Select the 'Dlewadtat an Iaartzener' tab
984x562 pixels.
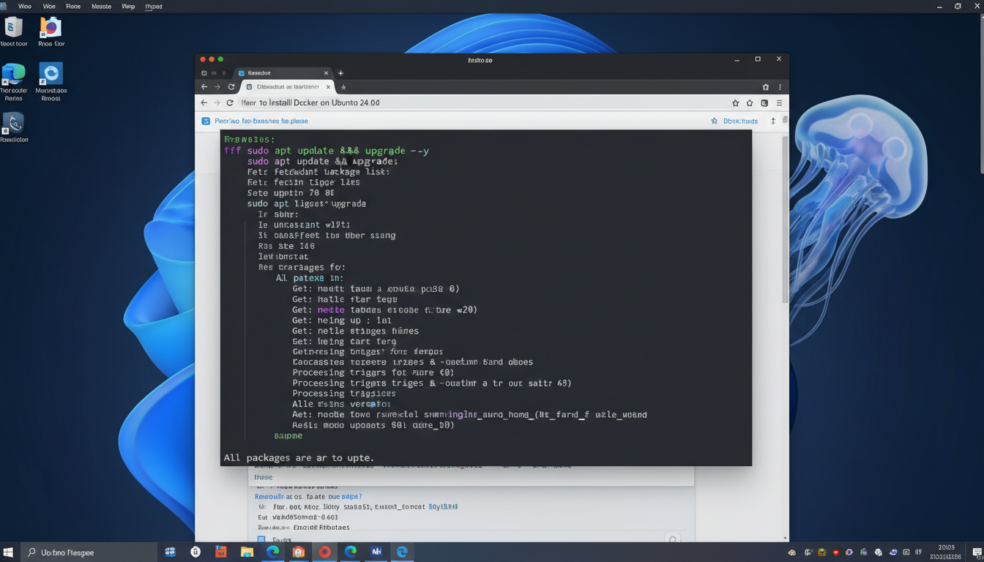(x=288, y=87)
